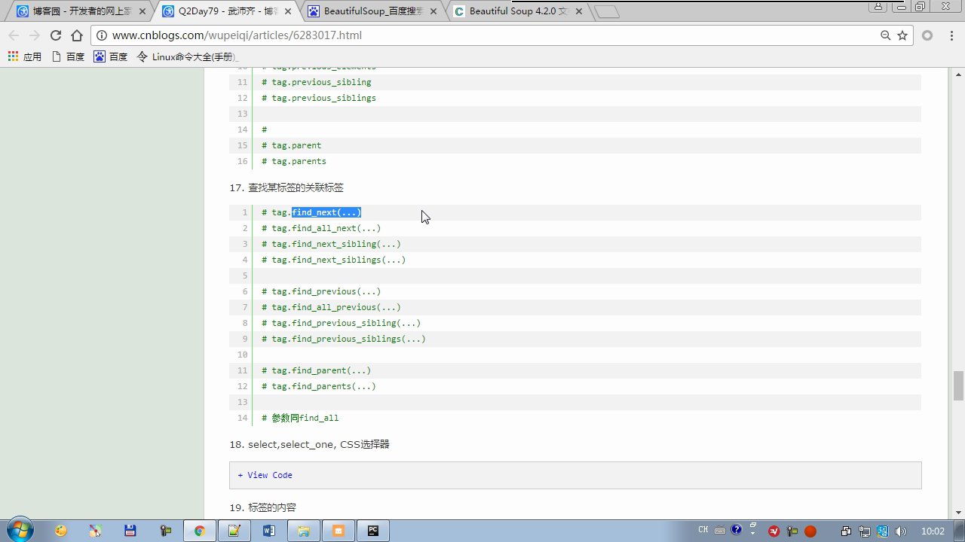Click the volume speaker tray icon
The width and height of the screenshot is (965, 542).
900,531
